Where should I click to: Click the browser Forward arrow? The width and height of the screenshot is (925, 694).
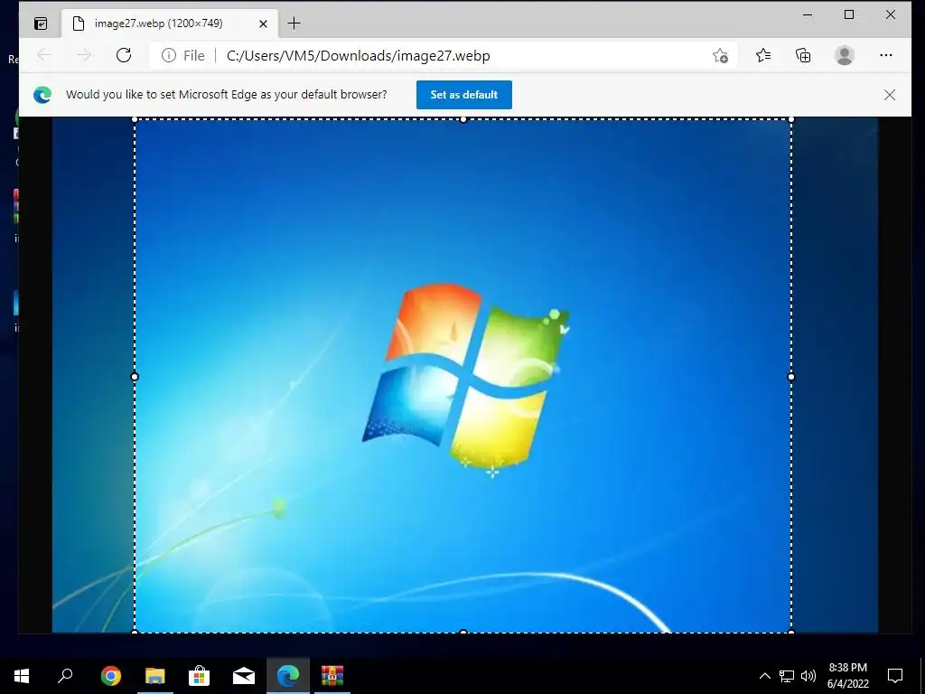coord(84,55)
